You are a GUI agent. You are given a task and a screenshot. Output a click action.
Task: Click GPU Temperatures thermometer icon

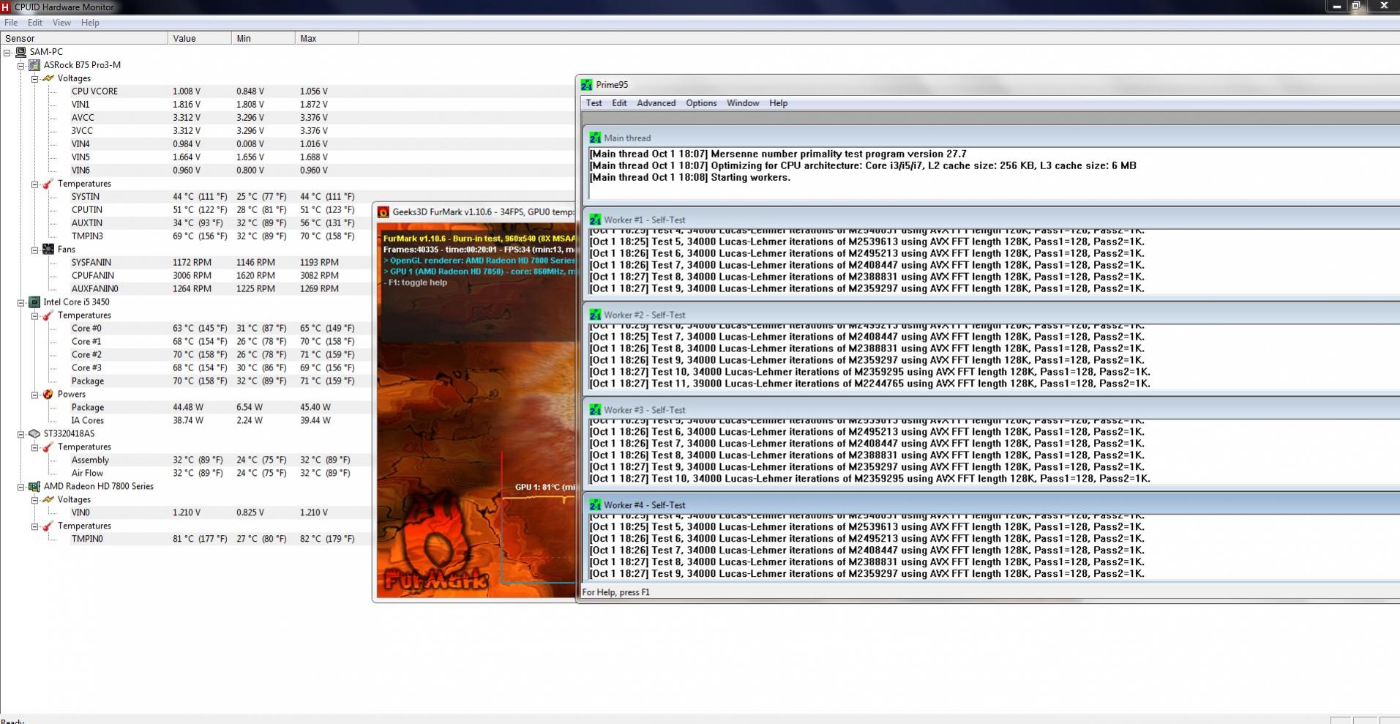(x=48, y=526)
